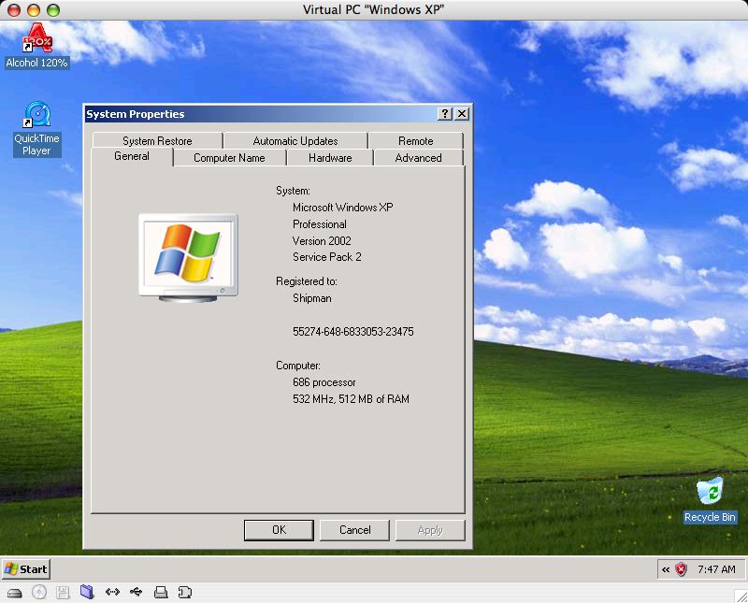Viewport: 748px width, 603px height.
Task: Close the System Properties dialog
Action: coord(462,113)
